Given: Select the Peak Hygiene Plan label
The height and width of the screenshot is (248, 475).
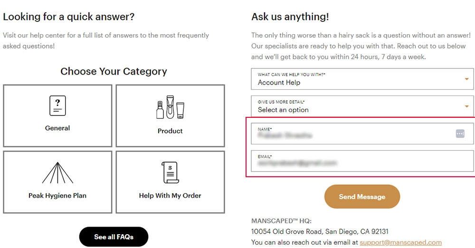Looking at the screenshot, I should pos(57,196).
